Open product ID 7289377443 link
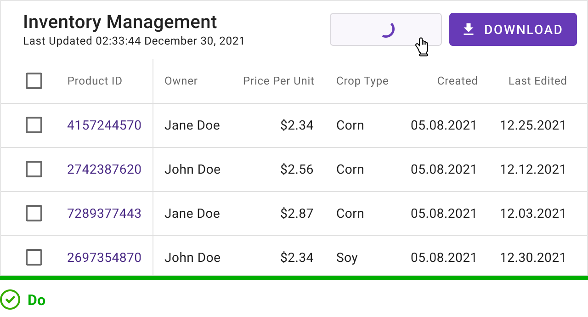The width and height of the screenshot is (588, 317). click(x=104, y=213)
